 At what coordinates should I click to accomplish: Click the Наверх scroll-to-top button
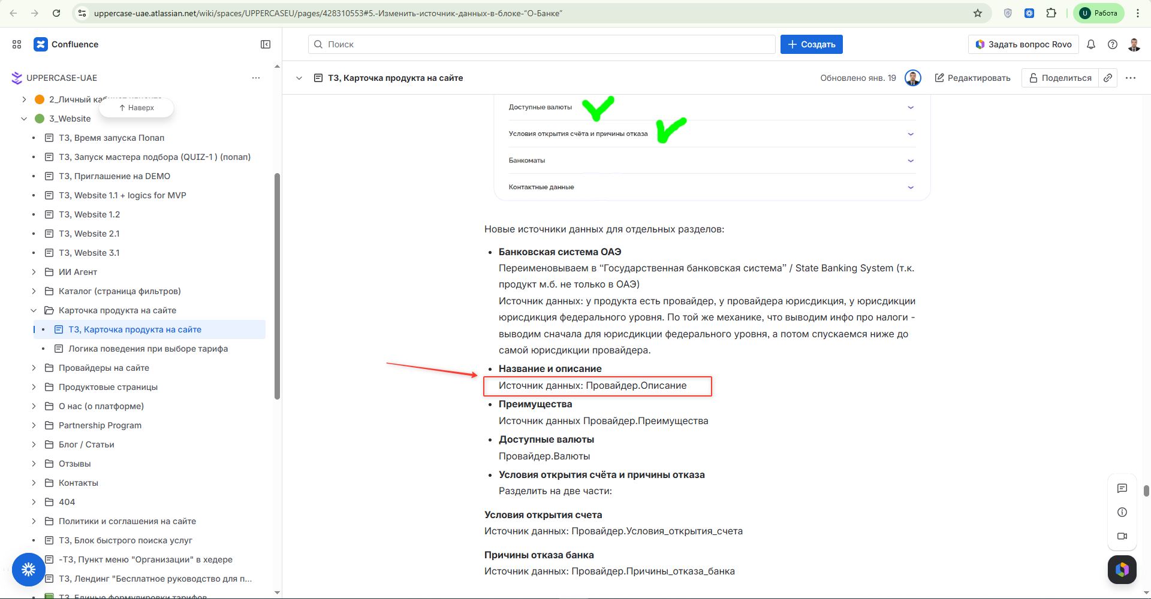click(x=137, y=108)
